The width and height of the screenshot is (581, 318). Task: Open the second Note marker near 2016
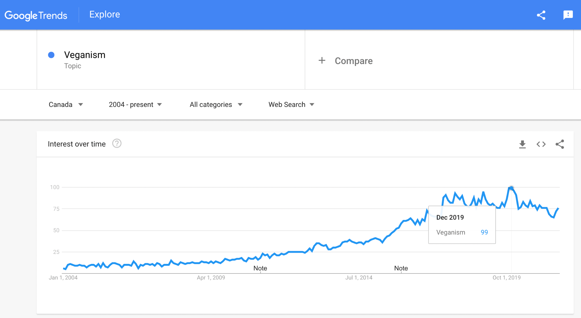(x=401, y=268)
